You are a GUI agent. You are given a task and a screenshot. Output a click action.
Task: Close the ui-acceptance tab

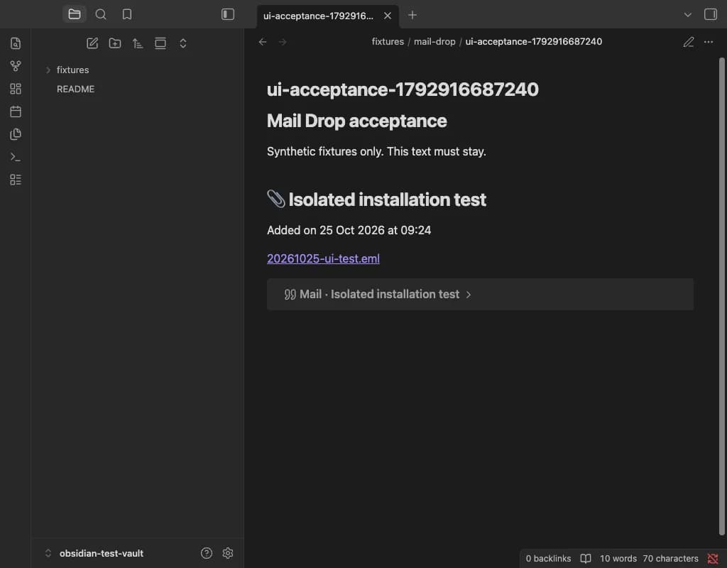(x=388, y=16)
